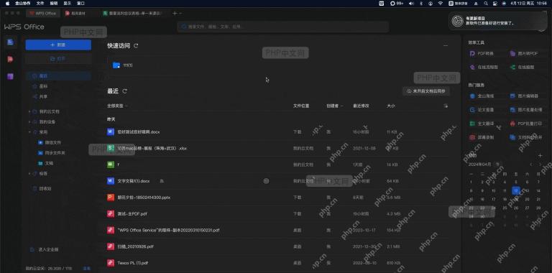
Task: Click 进入企业版 at sidebar bottom
Action: pos(45,249)
